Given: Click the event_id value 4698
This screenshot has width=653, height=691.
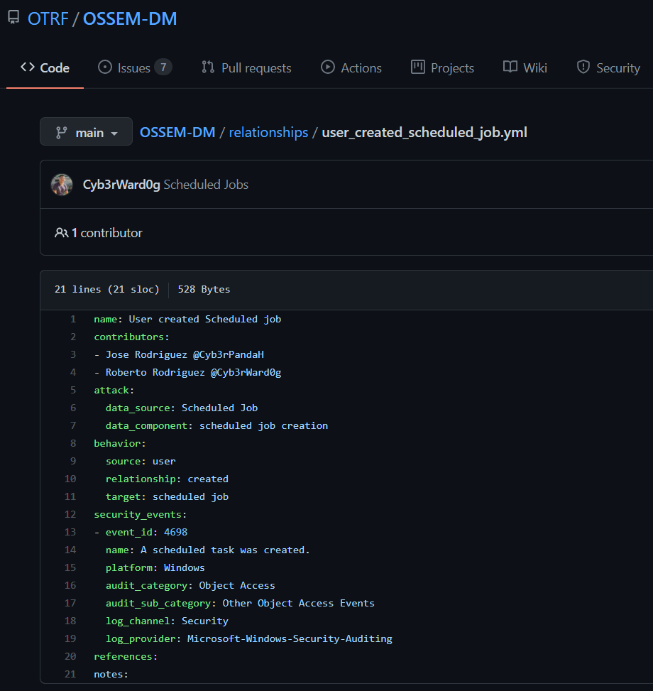Looking at the screenshot, I should [176, 532].
